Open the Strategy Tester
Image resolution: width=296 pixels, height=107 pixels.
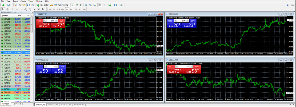(33, 5)
